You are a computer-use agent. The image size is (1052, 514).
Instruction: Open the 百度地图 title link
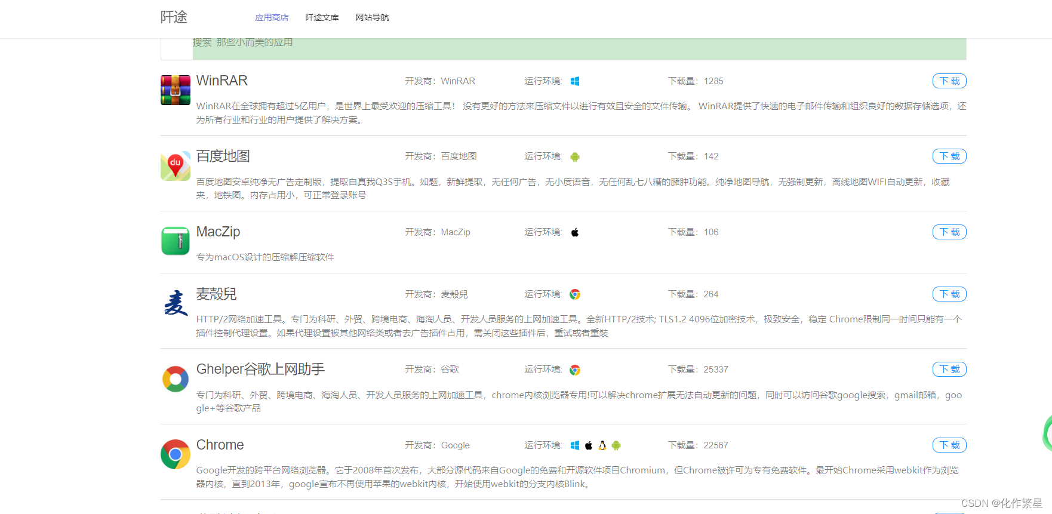click(x=223, y=156)
